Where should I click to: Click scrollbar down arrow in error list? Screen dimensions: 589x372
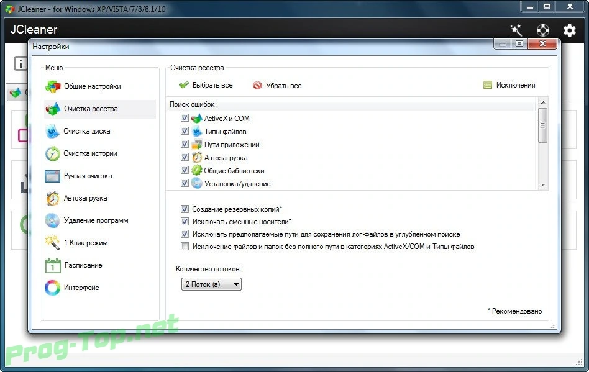coord(543,185)
